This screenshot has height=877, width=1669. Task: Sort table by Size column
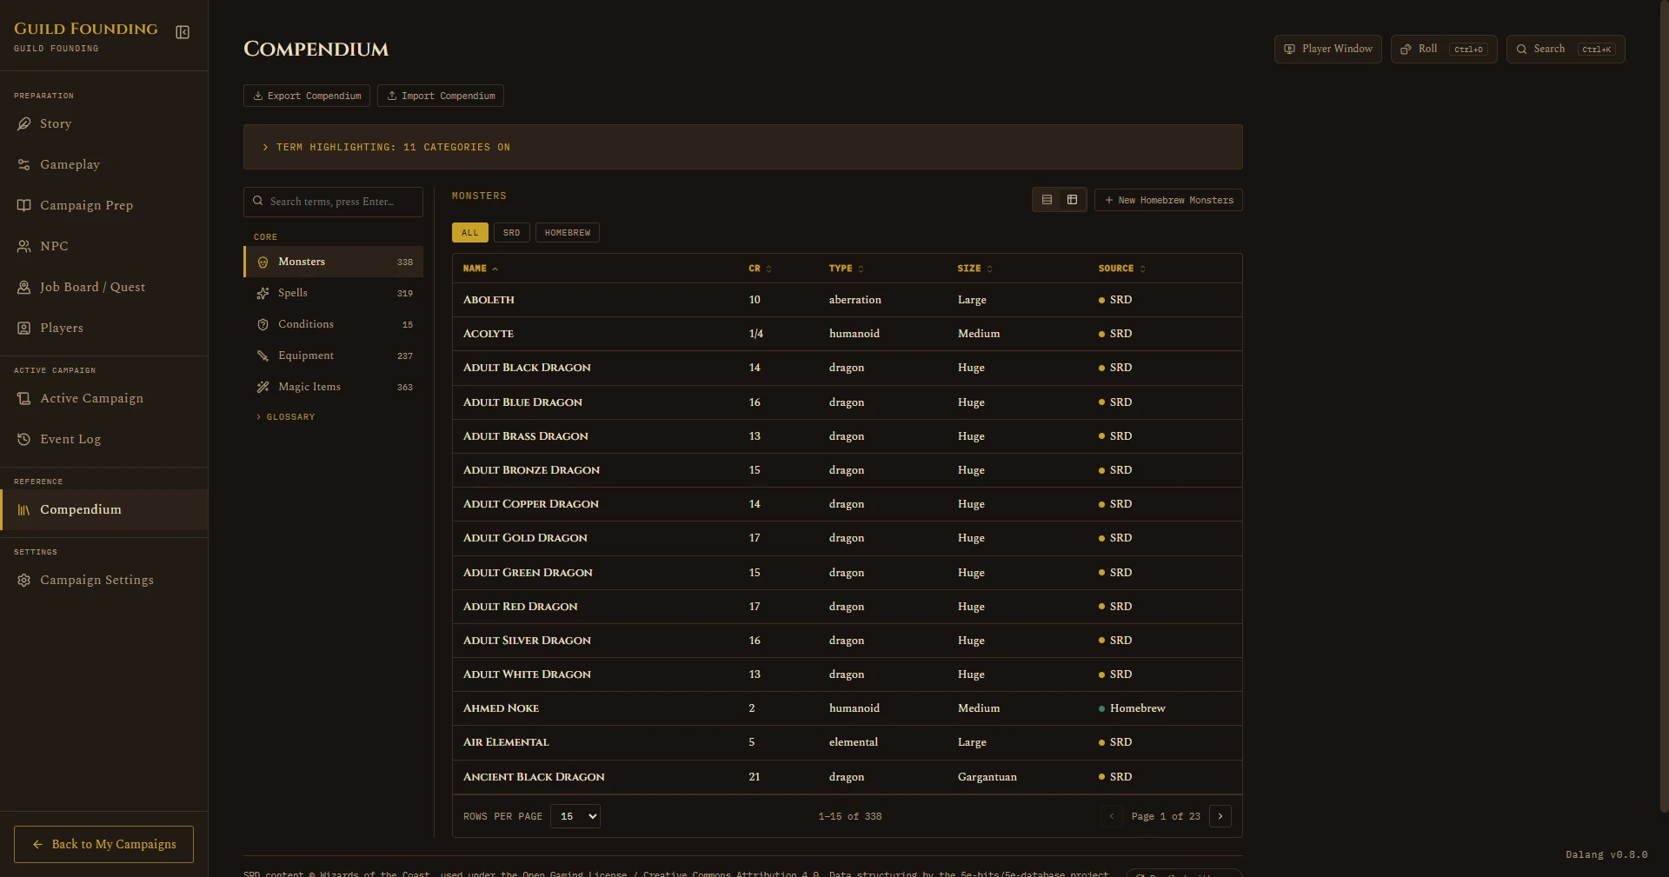(974, 269)
